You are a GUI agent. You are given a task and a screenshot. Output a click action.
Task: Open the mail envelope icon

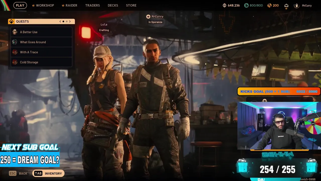pos(286,6)
